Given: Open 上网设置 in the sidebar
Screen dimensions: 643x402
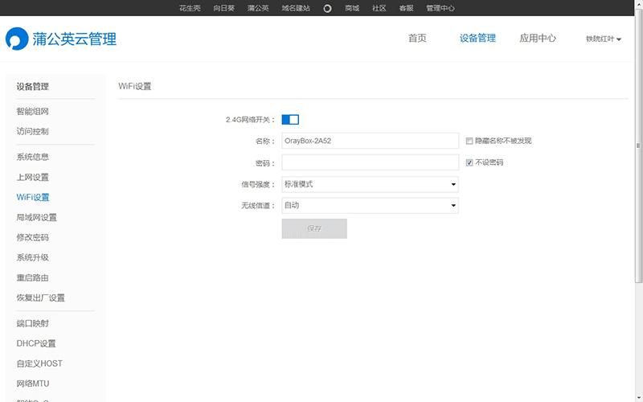Looking at the screenshot, I should 33,177.
